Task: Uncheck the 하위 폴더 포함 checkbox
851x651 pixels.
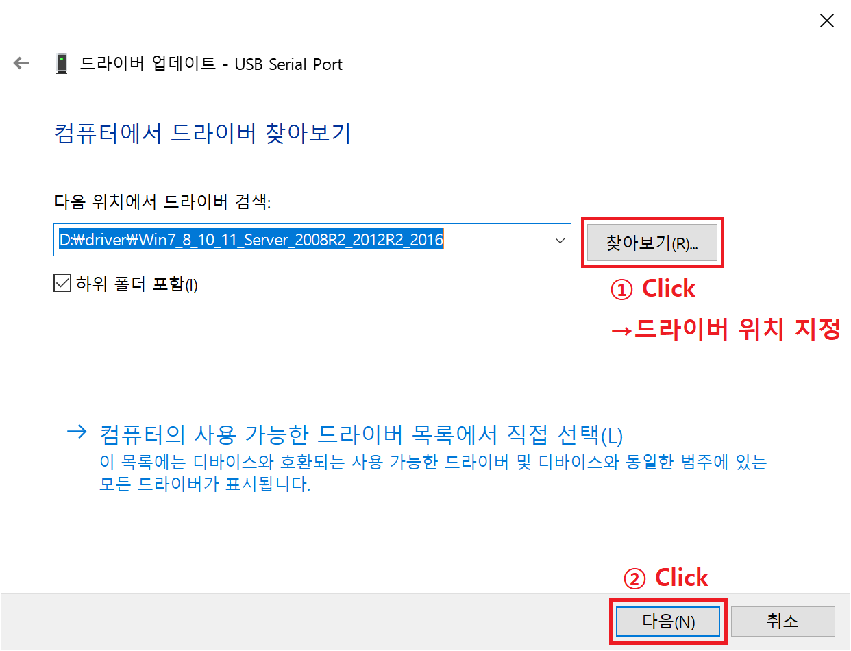Action: coord(62,284)
